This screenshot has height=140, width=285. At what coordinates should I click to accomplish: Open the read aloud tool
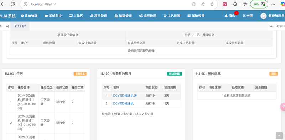point(203,4)
